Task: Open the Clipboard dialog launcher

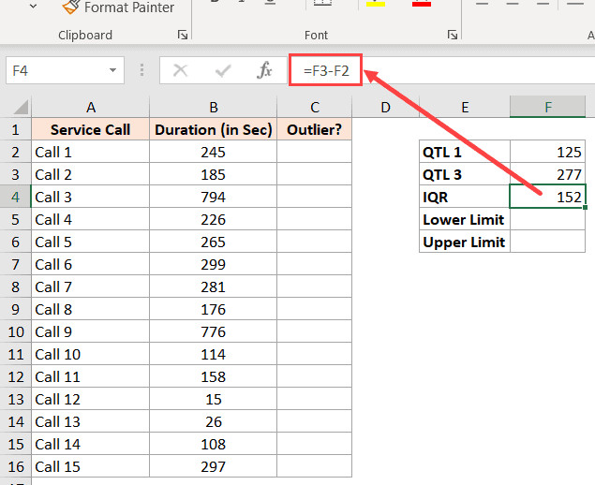Action: click(182, 35)
